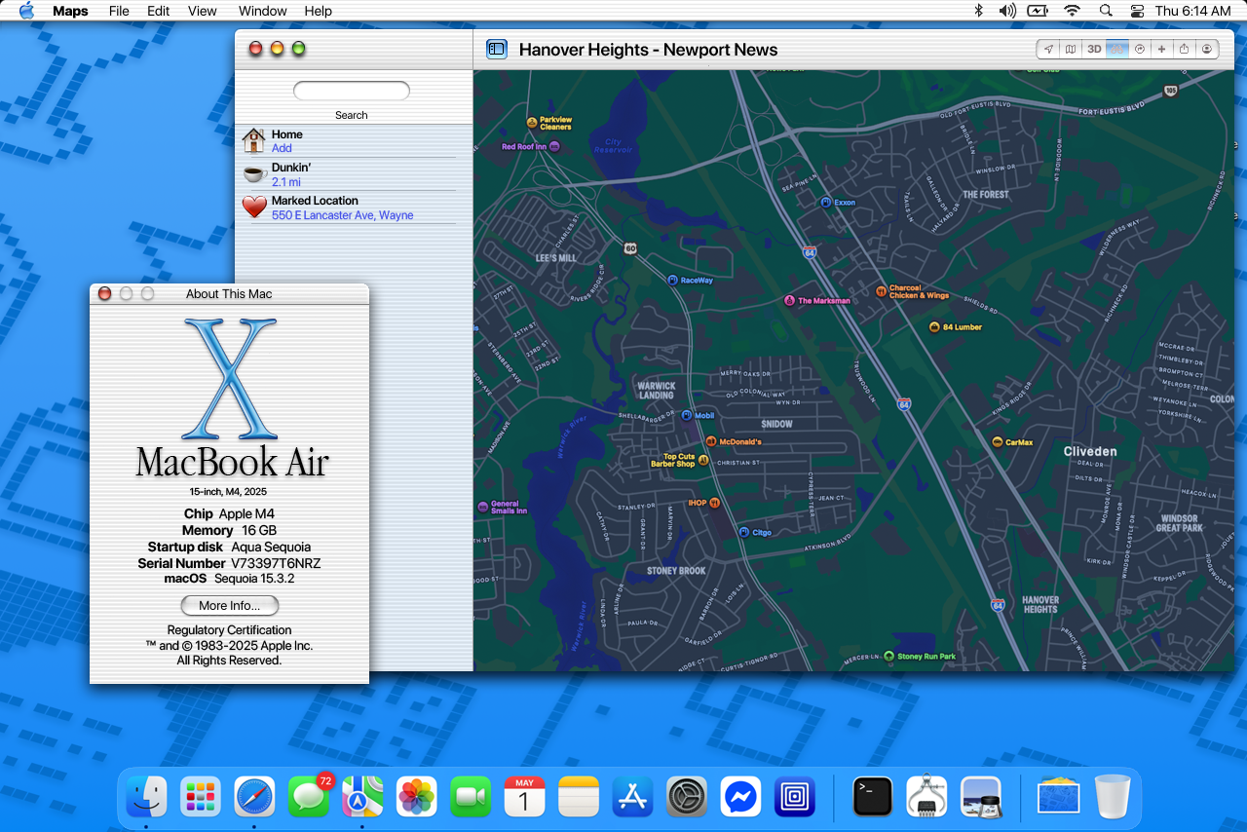1247x832 pixels.
Task: Click the Stoney Brook map label
Action: pos(676,571)
